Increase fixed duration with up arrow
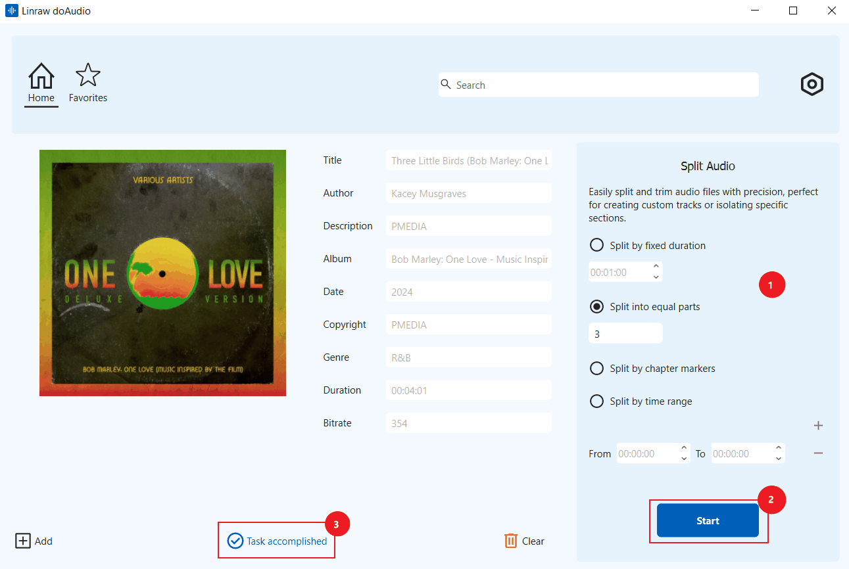The height and width of the screenshot is (569, 849). click(x=656, y=267)
